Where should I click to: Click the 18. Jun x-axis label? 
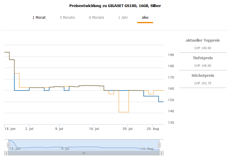tap(10, 129)
